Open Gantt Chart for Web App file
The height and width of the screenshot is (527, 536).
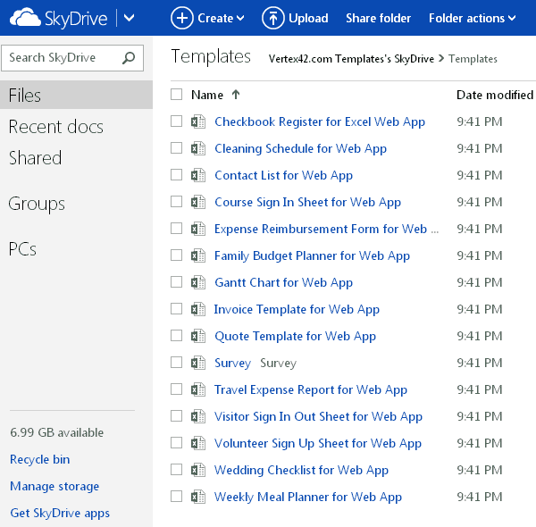pos(283,282)
